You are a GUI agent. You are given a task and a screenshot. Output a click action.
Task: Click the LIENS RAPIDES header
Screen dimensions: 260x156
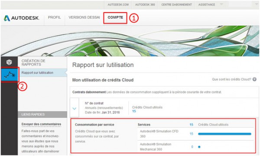42,114
